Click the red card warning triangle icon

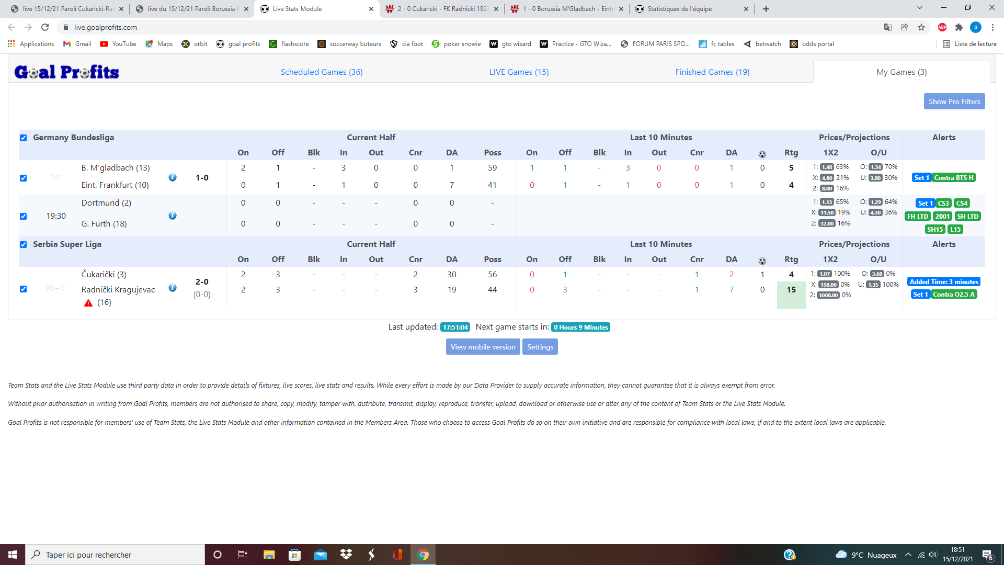click(88, 303)
